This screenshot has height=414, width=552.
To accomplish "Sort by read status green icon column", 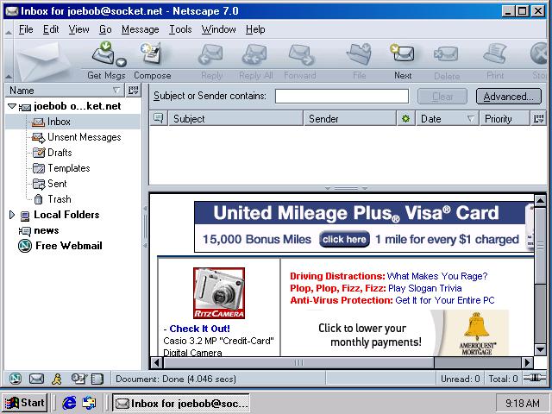I will [x=406, y=119].
